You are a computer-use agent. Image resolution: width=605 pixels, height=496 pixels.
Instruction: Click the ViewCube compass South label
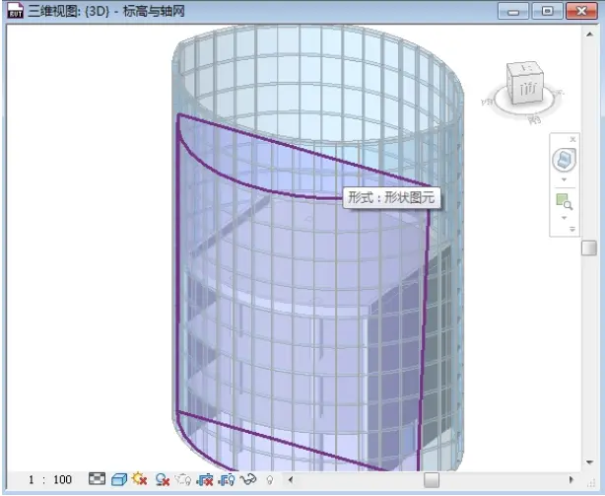pos(535,120)
